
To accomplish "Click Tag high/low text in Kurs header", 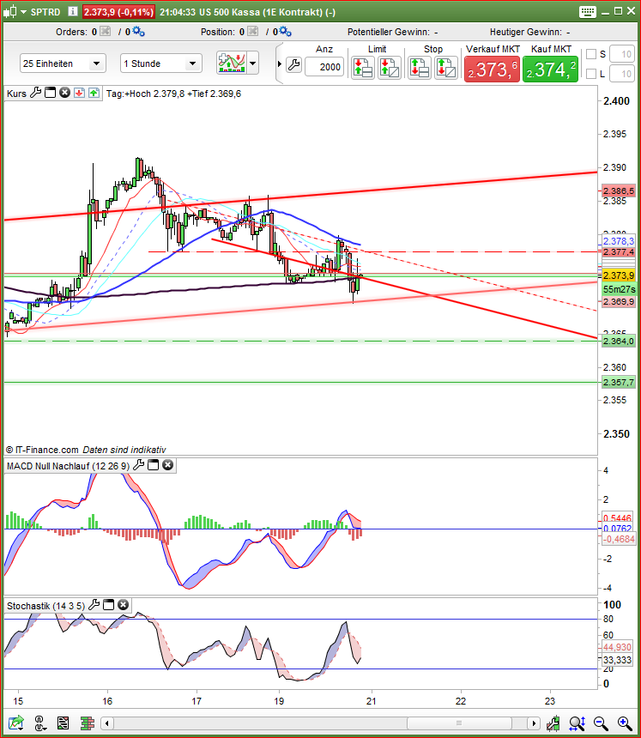I will point(173,94).
